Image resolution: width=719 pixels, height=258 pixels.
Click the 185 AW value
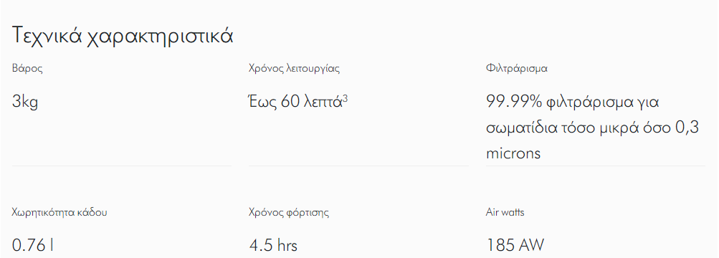click(515, 246)
